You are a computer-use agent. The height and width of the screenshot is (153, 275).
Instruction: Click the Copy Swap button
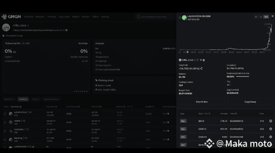pyautogui.click(x=250, y=102)
